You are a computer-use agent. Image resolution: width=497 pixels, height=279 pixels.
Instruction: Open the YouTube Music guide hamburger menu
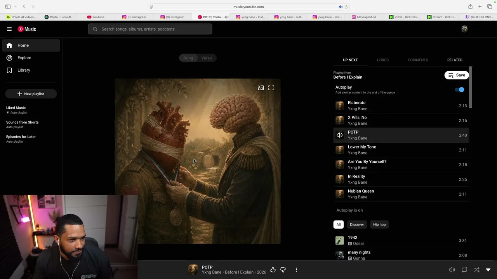(x=9, y=29)
